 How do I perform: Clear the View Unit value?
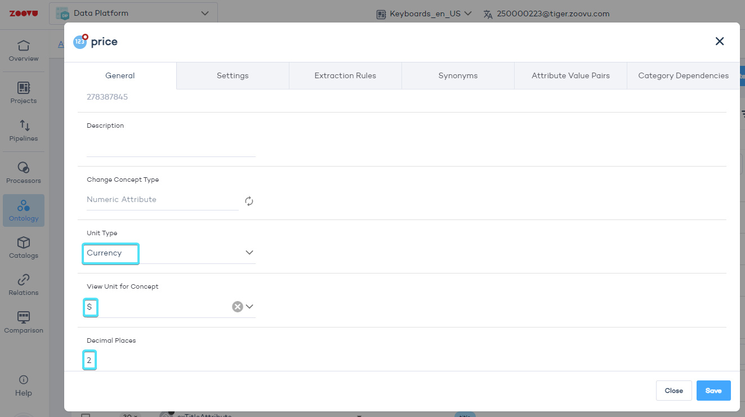click(238, 307)
